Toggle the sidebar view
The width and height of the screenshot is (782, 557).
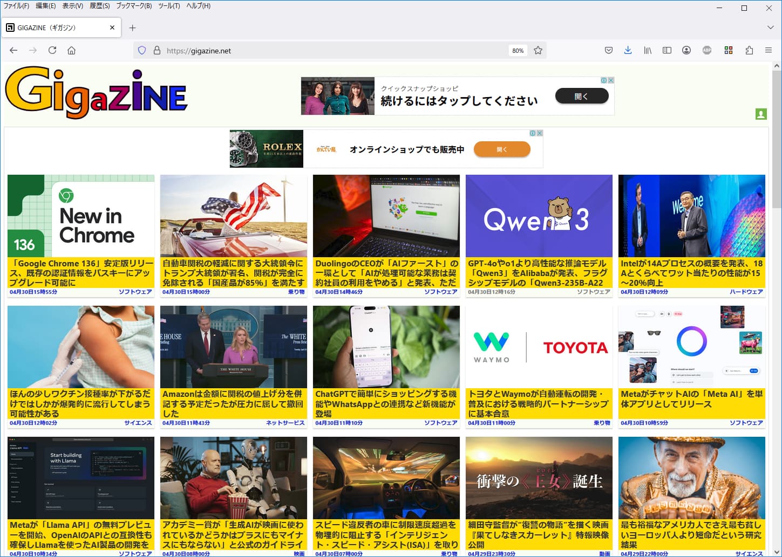[667, 50]
